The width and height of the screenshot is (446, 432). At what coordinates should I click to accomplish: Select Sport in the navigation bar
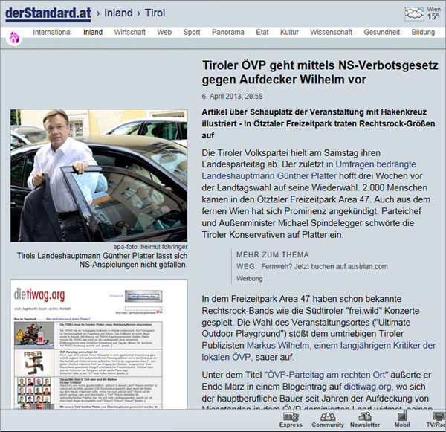coord(192,32)
